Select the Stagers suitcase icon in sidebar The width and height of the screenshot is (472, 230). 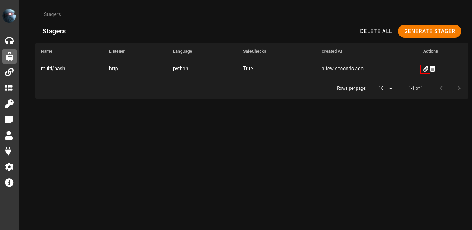9,56
